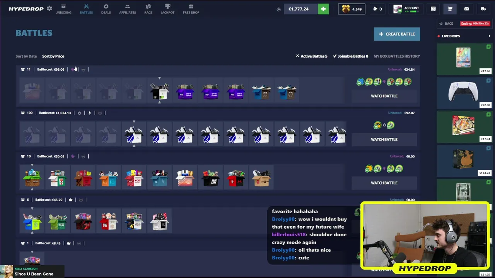The image size is (495, 278).
Task: Click the black graphics card box in first battle
Action: [x=159, y=91]
